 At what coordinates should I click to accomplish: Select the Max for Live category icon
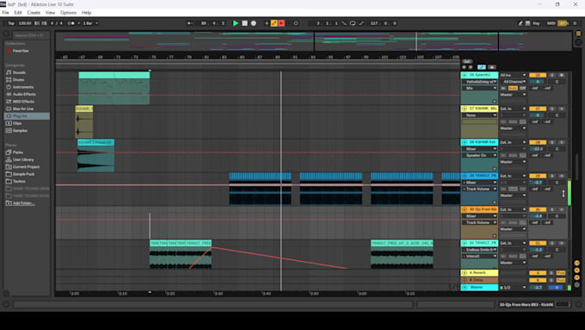click(x=9, y=109)
